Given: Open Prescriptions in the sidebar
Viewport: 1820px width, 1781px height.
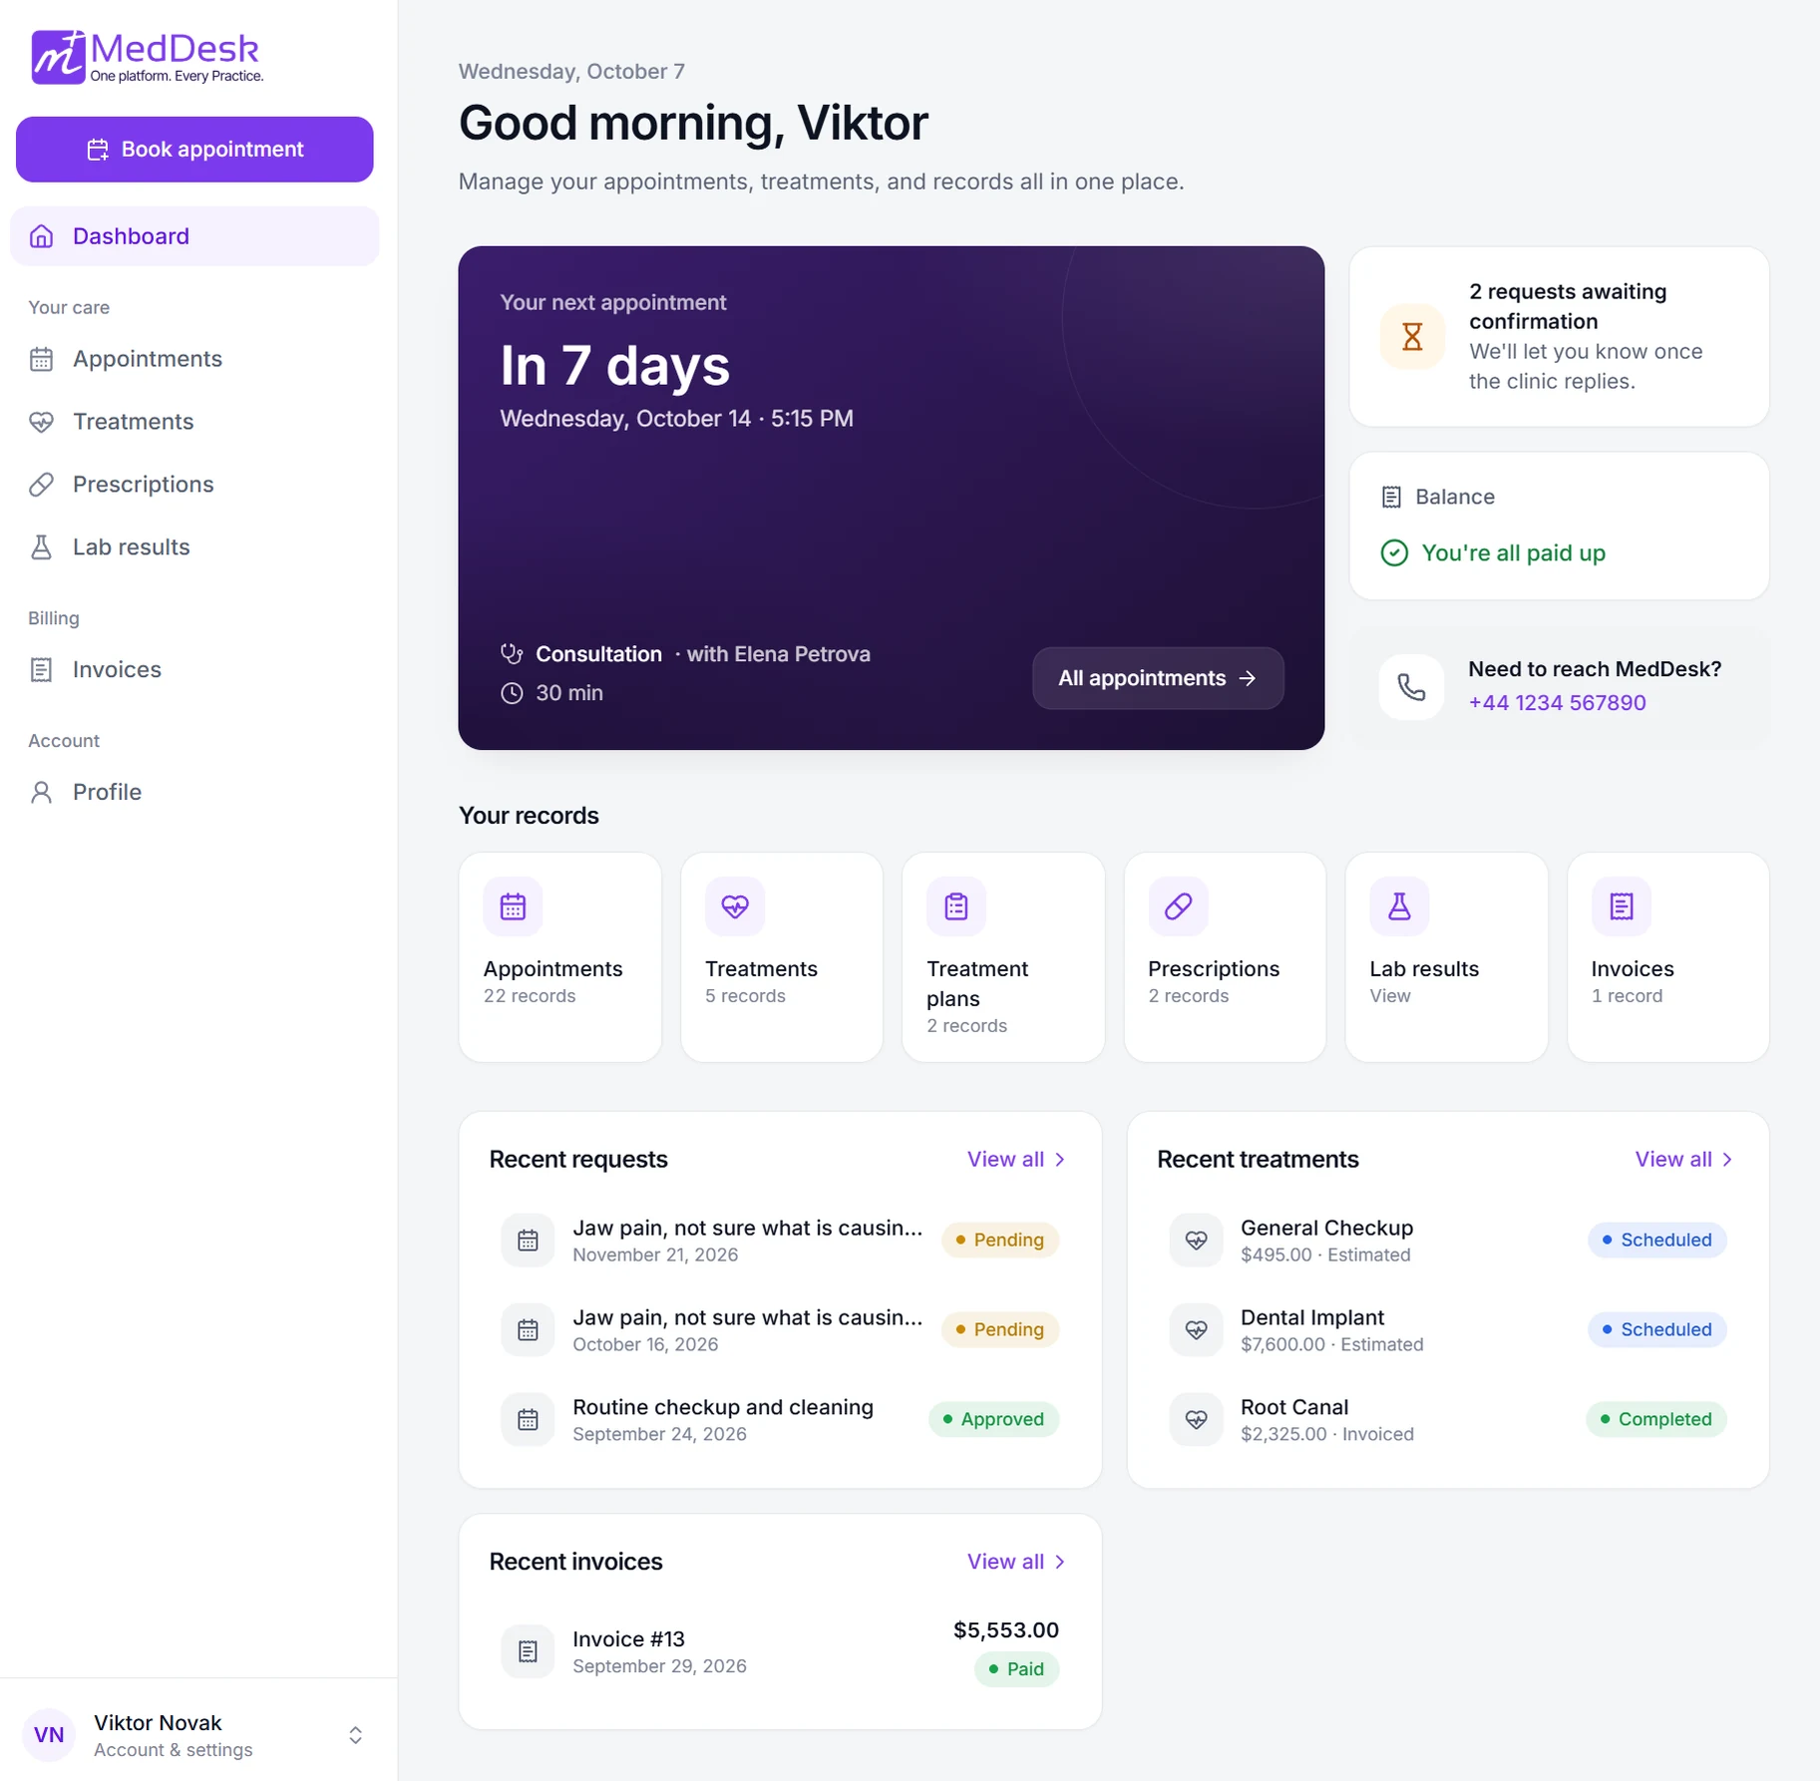Looking at the screenshot, I should click(x=194, y=485).
